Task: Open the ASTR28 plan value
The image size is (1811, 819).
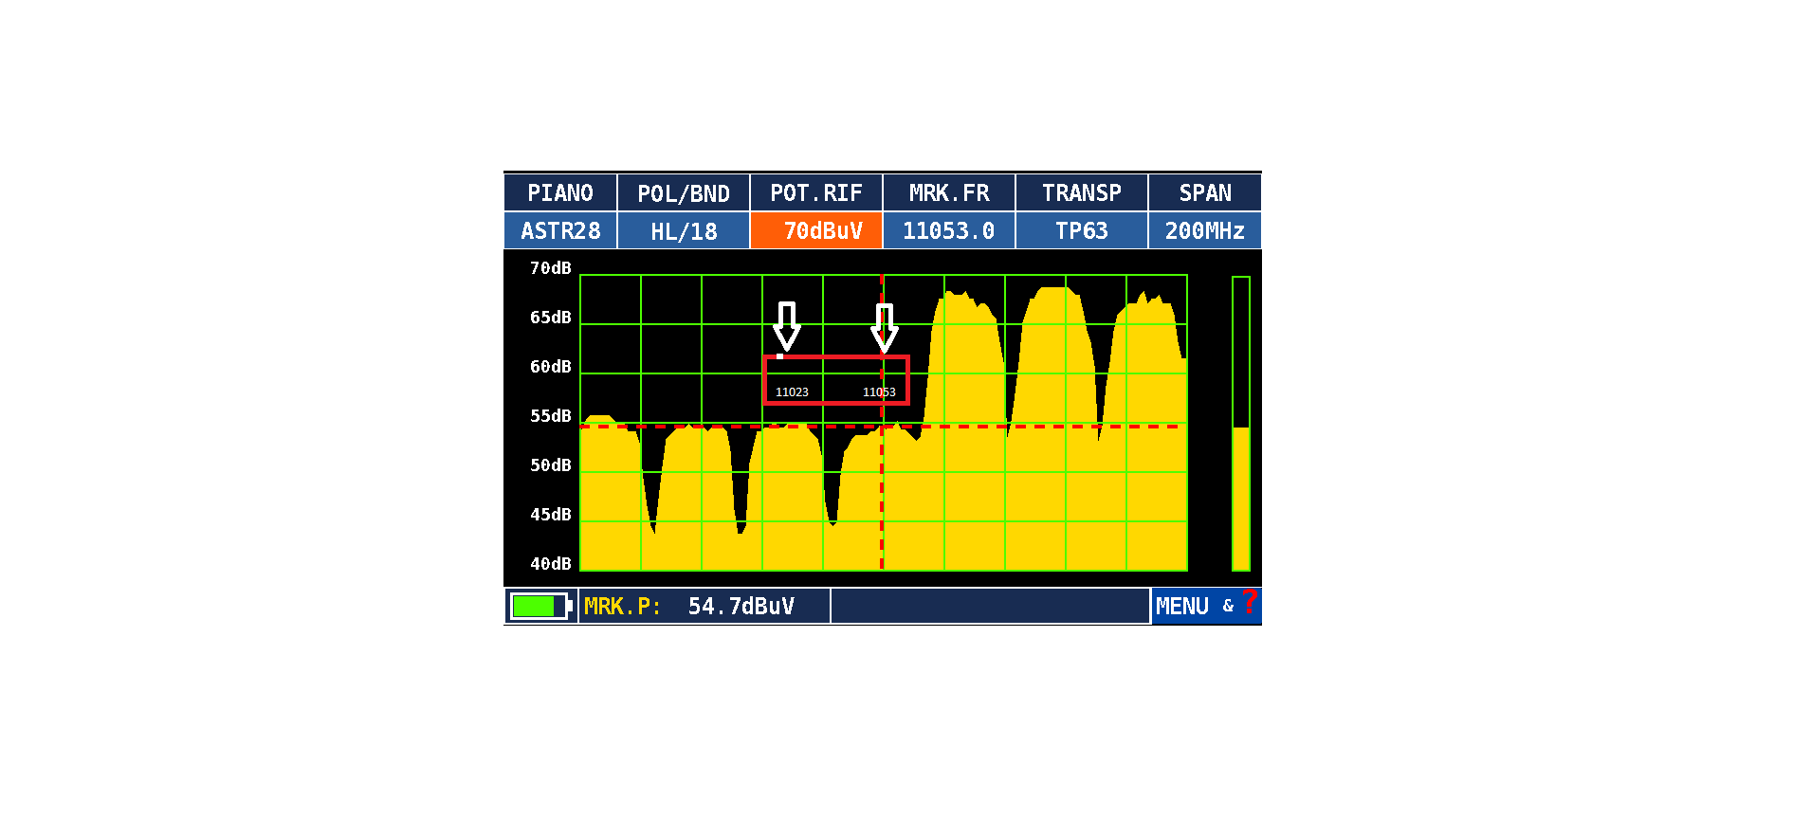Action: pyautogui.click(x=560, y=231)
